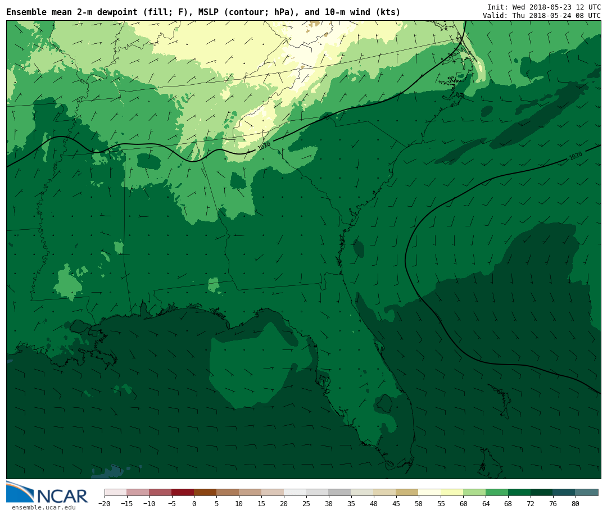Screen dimensions: 607x514
Task: Pick the yellow swatch between 55 and 60
Action: pyautogui.click(x=452, y=493)
